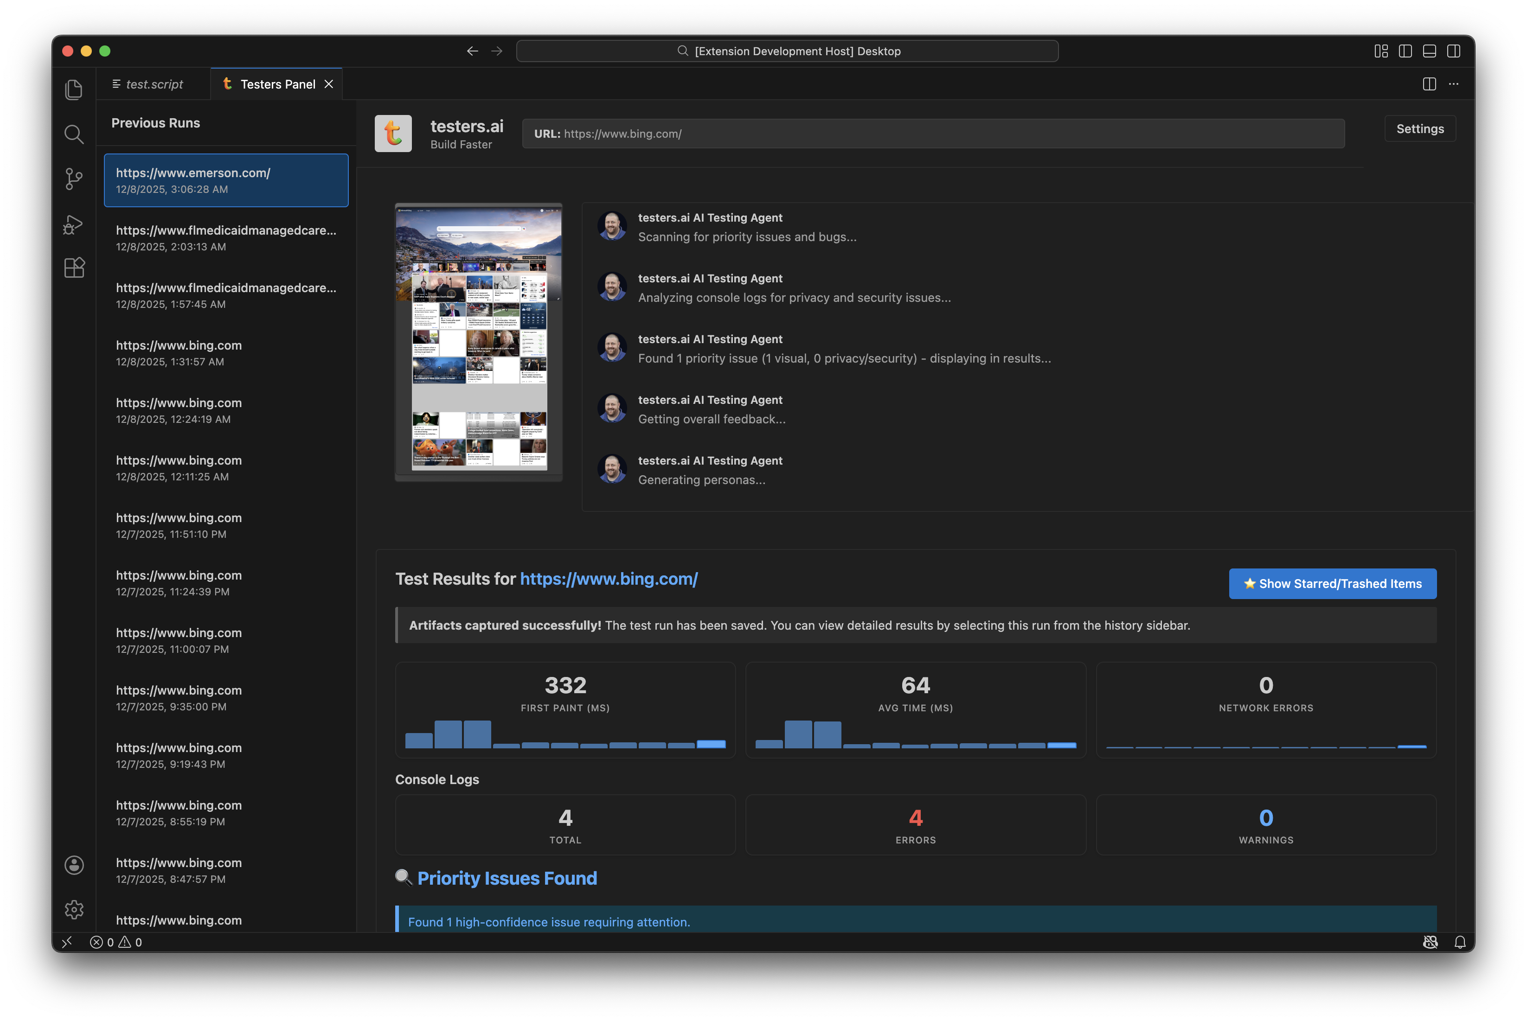This screenshot has height=1021, width=1527.
Task: Open notifications via the bell icon
Action: pyautogui.click(x=1460, y=942)
